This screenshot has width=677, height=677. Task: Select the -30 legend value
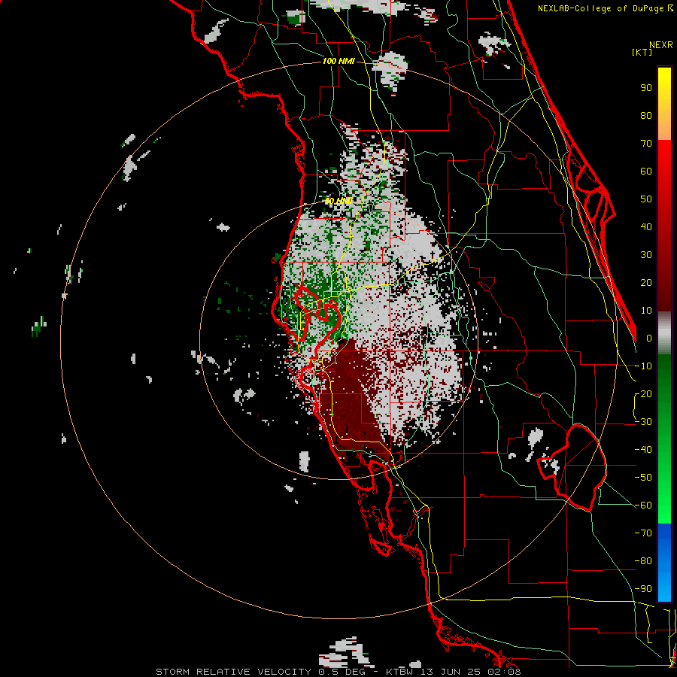click(643, 422)
